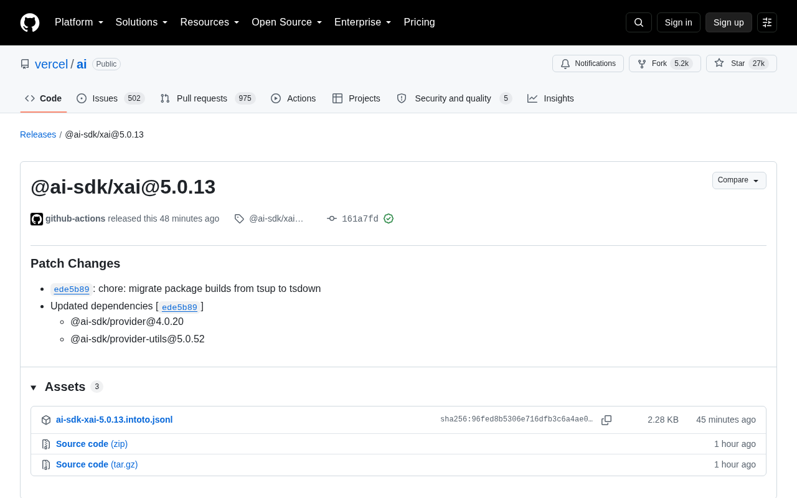Open the Pricing link
This screenshot has height=498, width=797.
click(419, 22)
